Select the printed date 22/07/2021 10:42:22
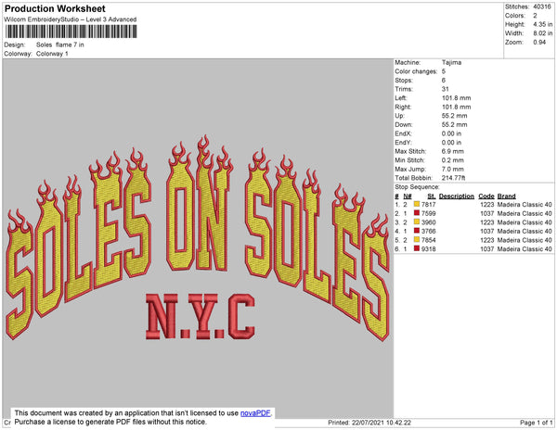 point(382,423)
